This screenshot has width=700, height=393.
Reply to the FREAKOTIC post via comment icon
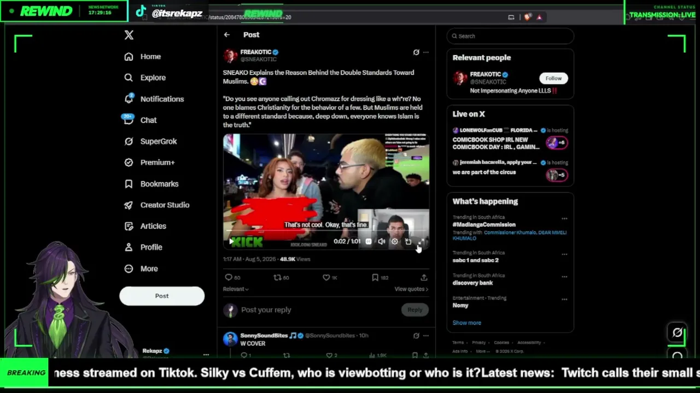click(229, 277)
